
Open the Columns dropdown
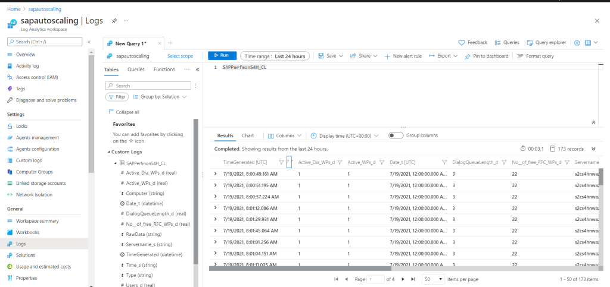pos(285,135)
